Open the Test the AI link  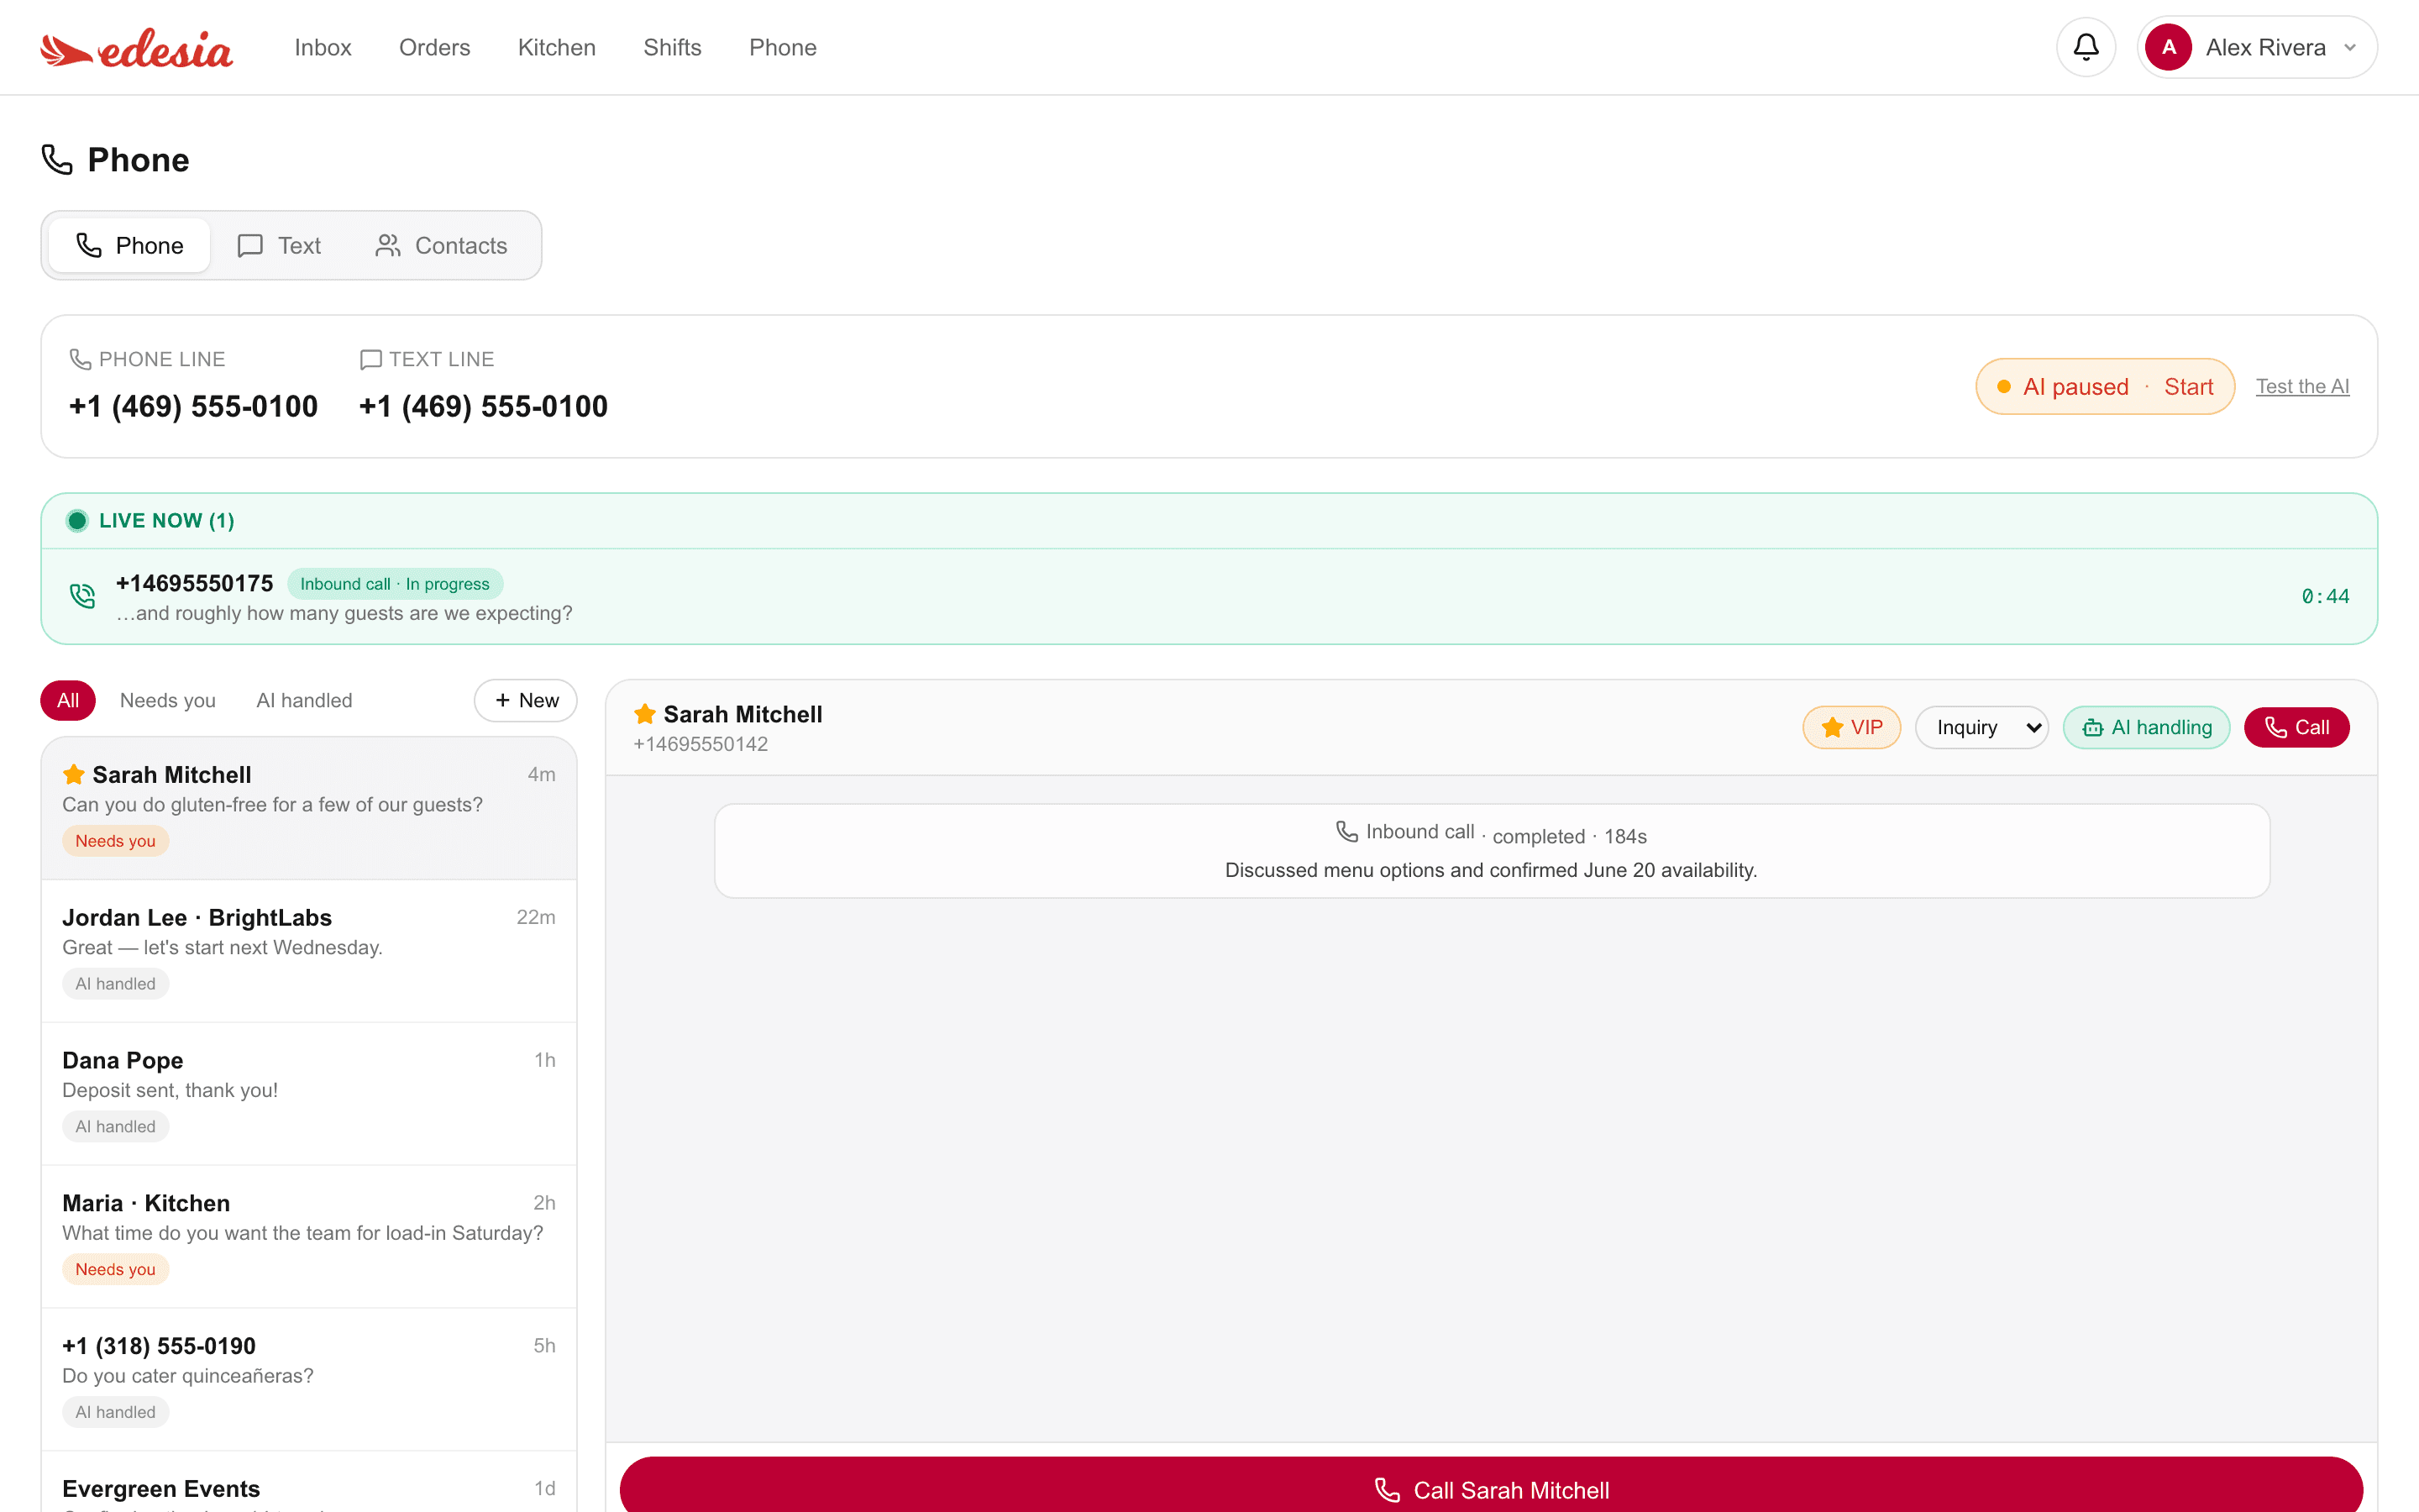[x=2302, y=386]
